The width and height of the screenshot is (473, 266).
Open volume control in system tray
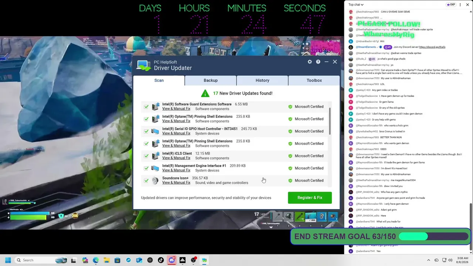(450, 260)
